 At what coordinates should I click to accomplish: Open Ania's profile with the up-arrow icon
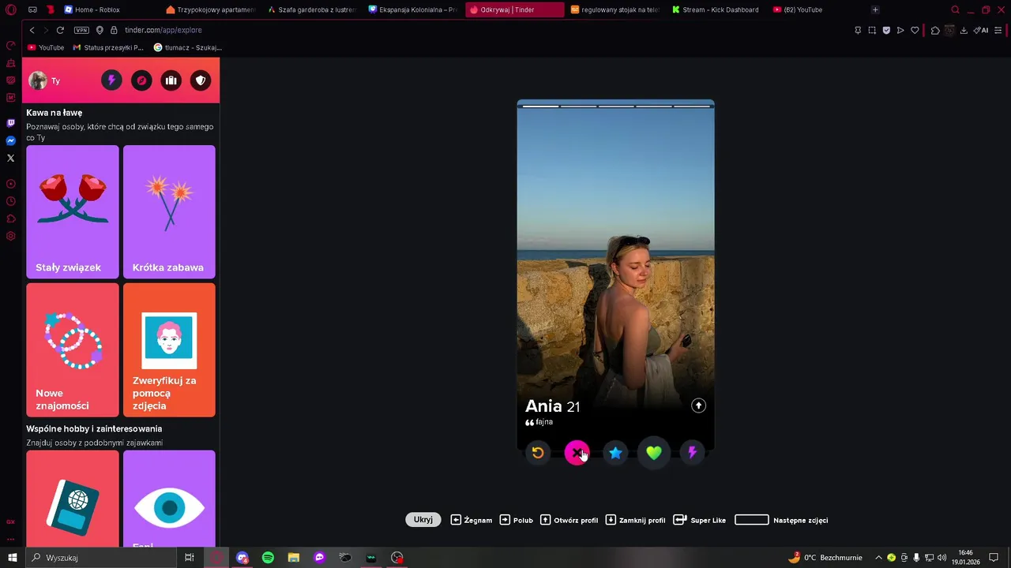pos(698,405)
